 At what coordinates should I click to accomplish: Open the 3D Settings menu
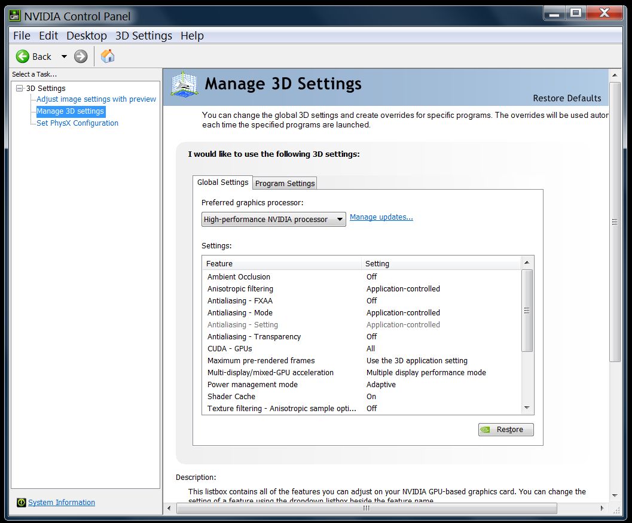click(144, 35)
